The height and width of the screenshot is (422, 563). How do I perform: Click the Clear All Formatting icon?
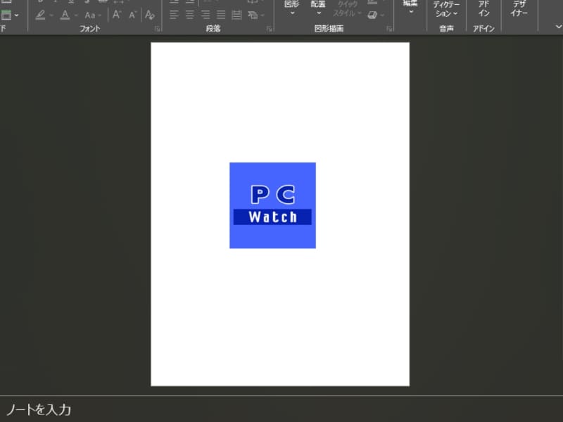(x=149, y=14)
